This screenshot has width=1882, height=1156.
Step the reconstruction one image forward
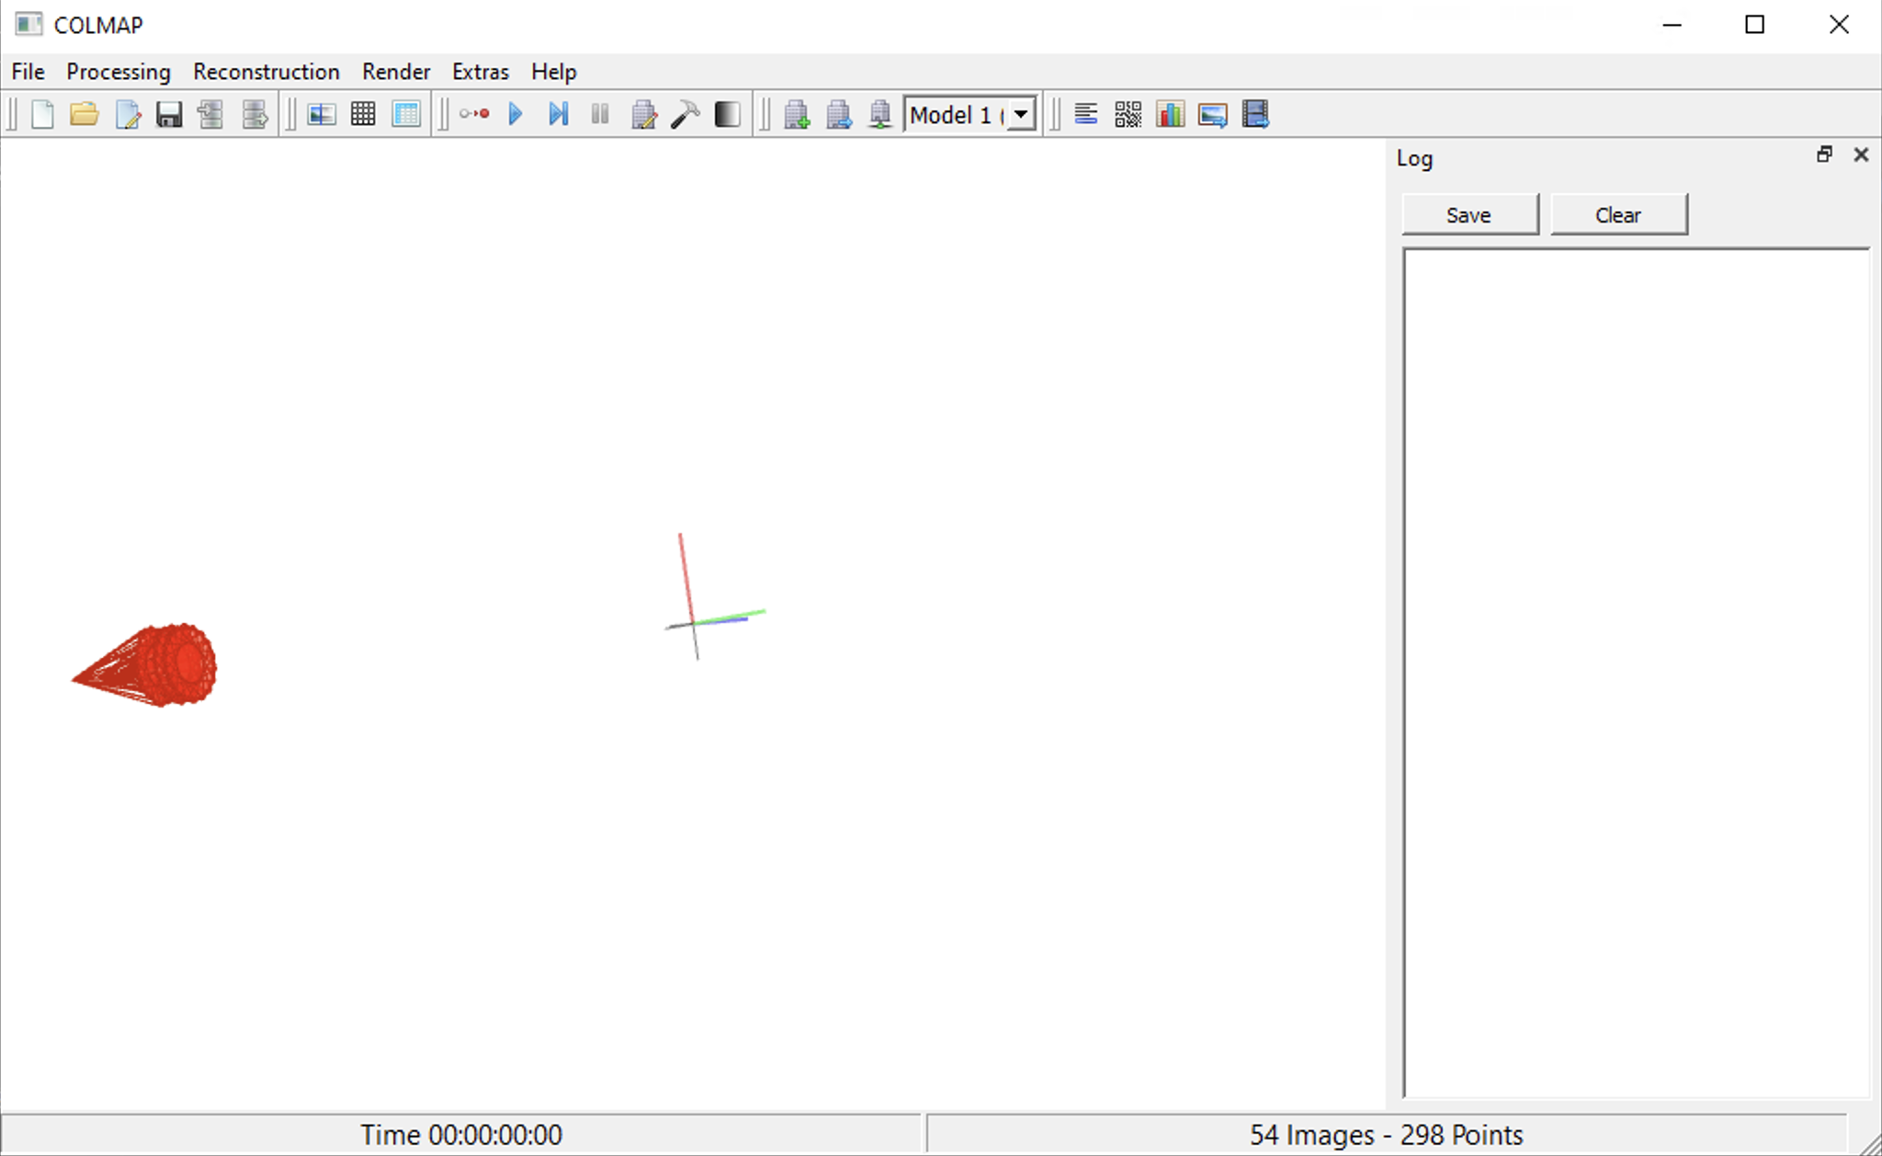coord(557,114)
